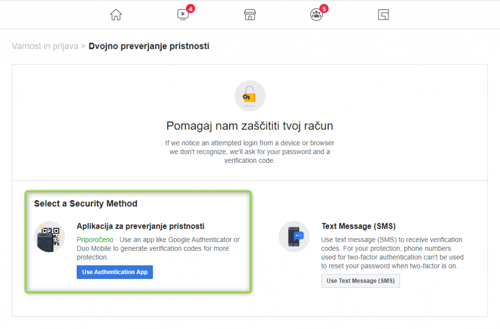Select the Text Message (SMS) heading
Viewport: 500px width, 329px height.
pyautogui.click(x=358, y=226)
